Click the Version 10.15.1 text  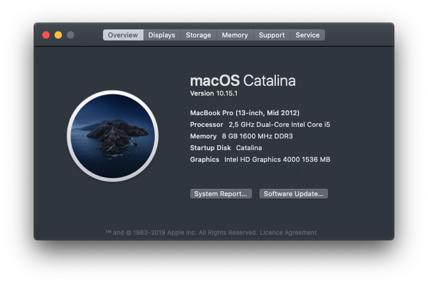[214, 93]
